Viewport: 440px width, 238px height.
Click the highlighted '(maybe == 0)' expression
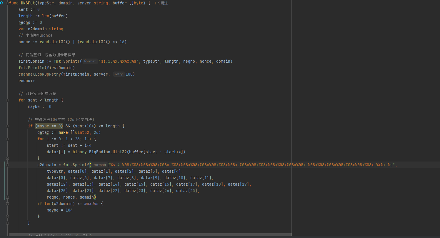[49, 126]
